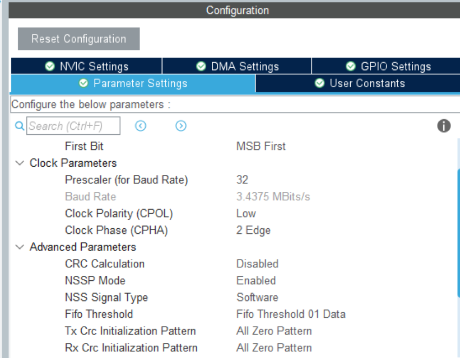Go to previous search result arrow

click(x=141, y=126)
